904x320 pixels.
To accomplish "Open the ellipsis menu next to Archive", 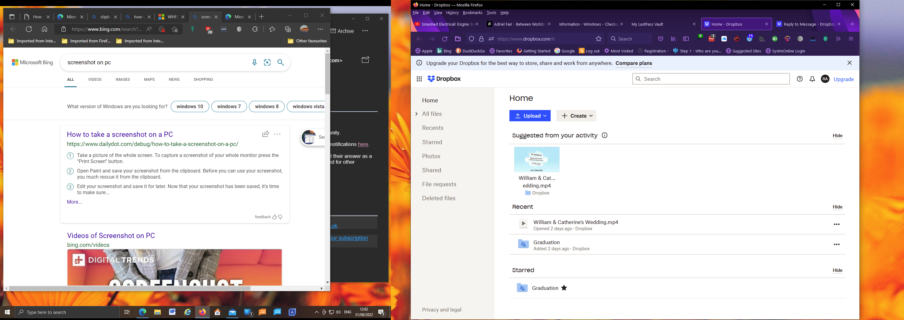I will [x=365, y=31].
